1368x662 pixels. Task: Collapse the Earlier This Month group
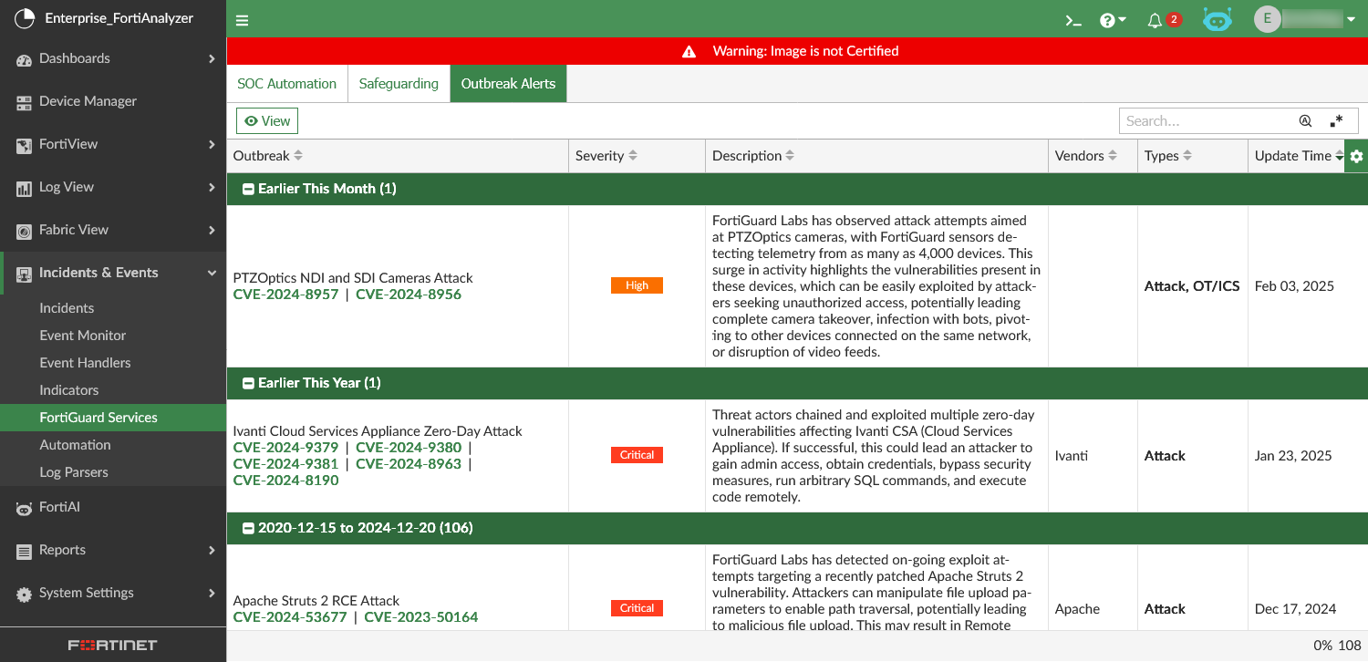[x=248, y=189]
